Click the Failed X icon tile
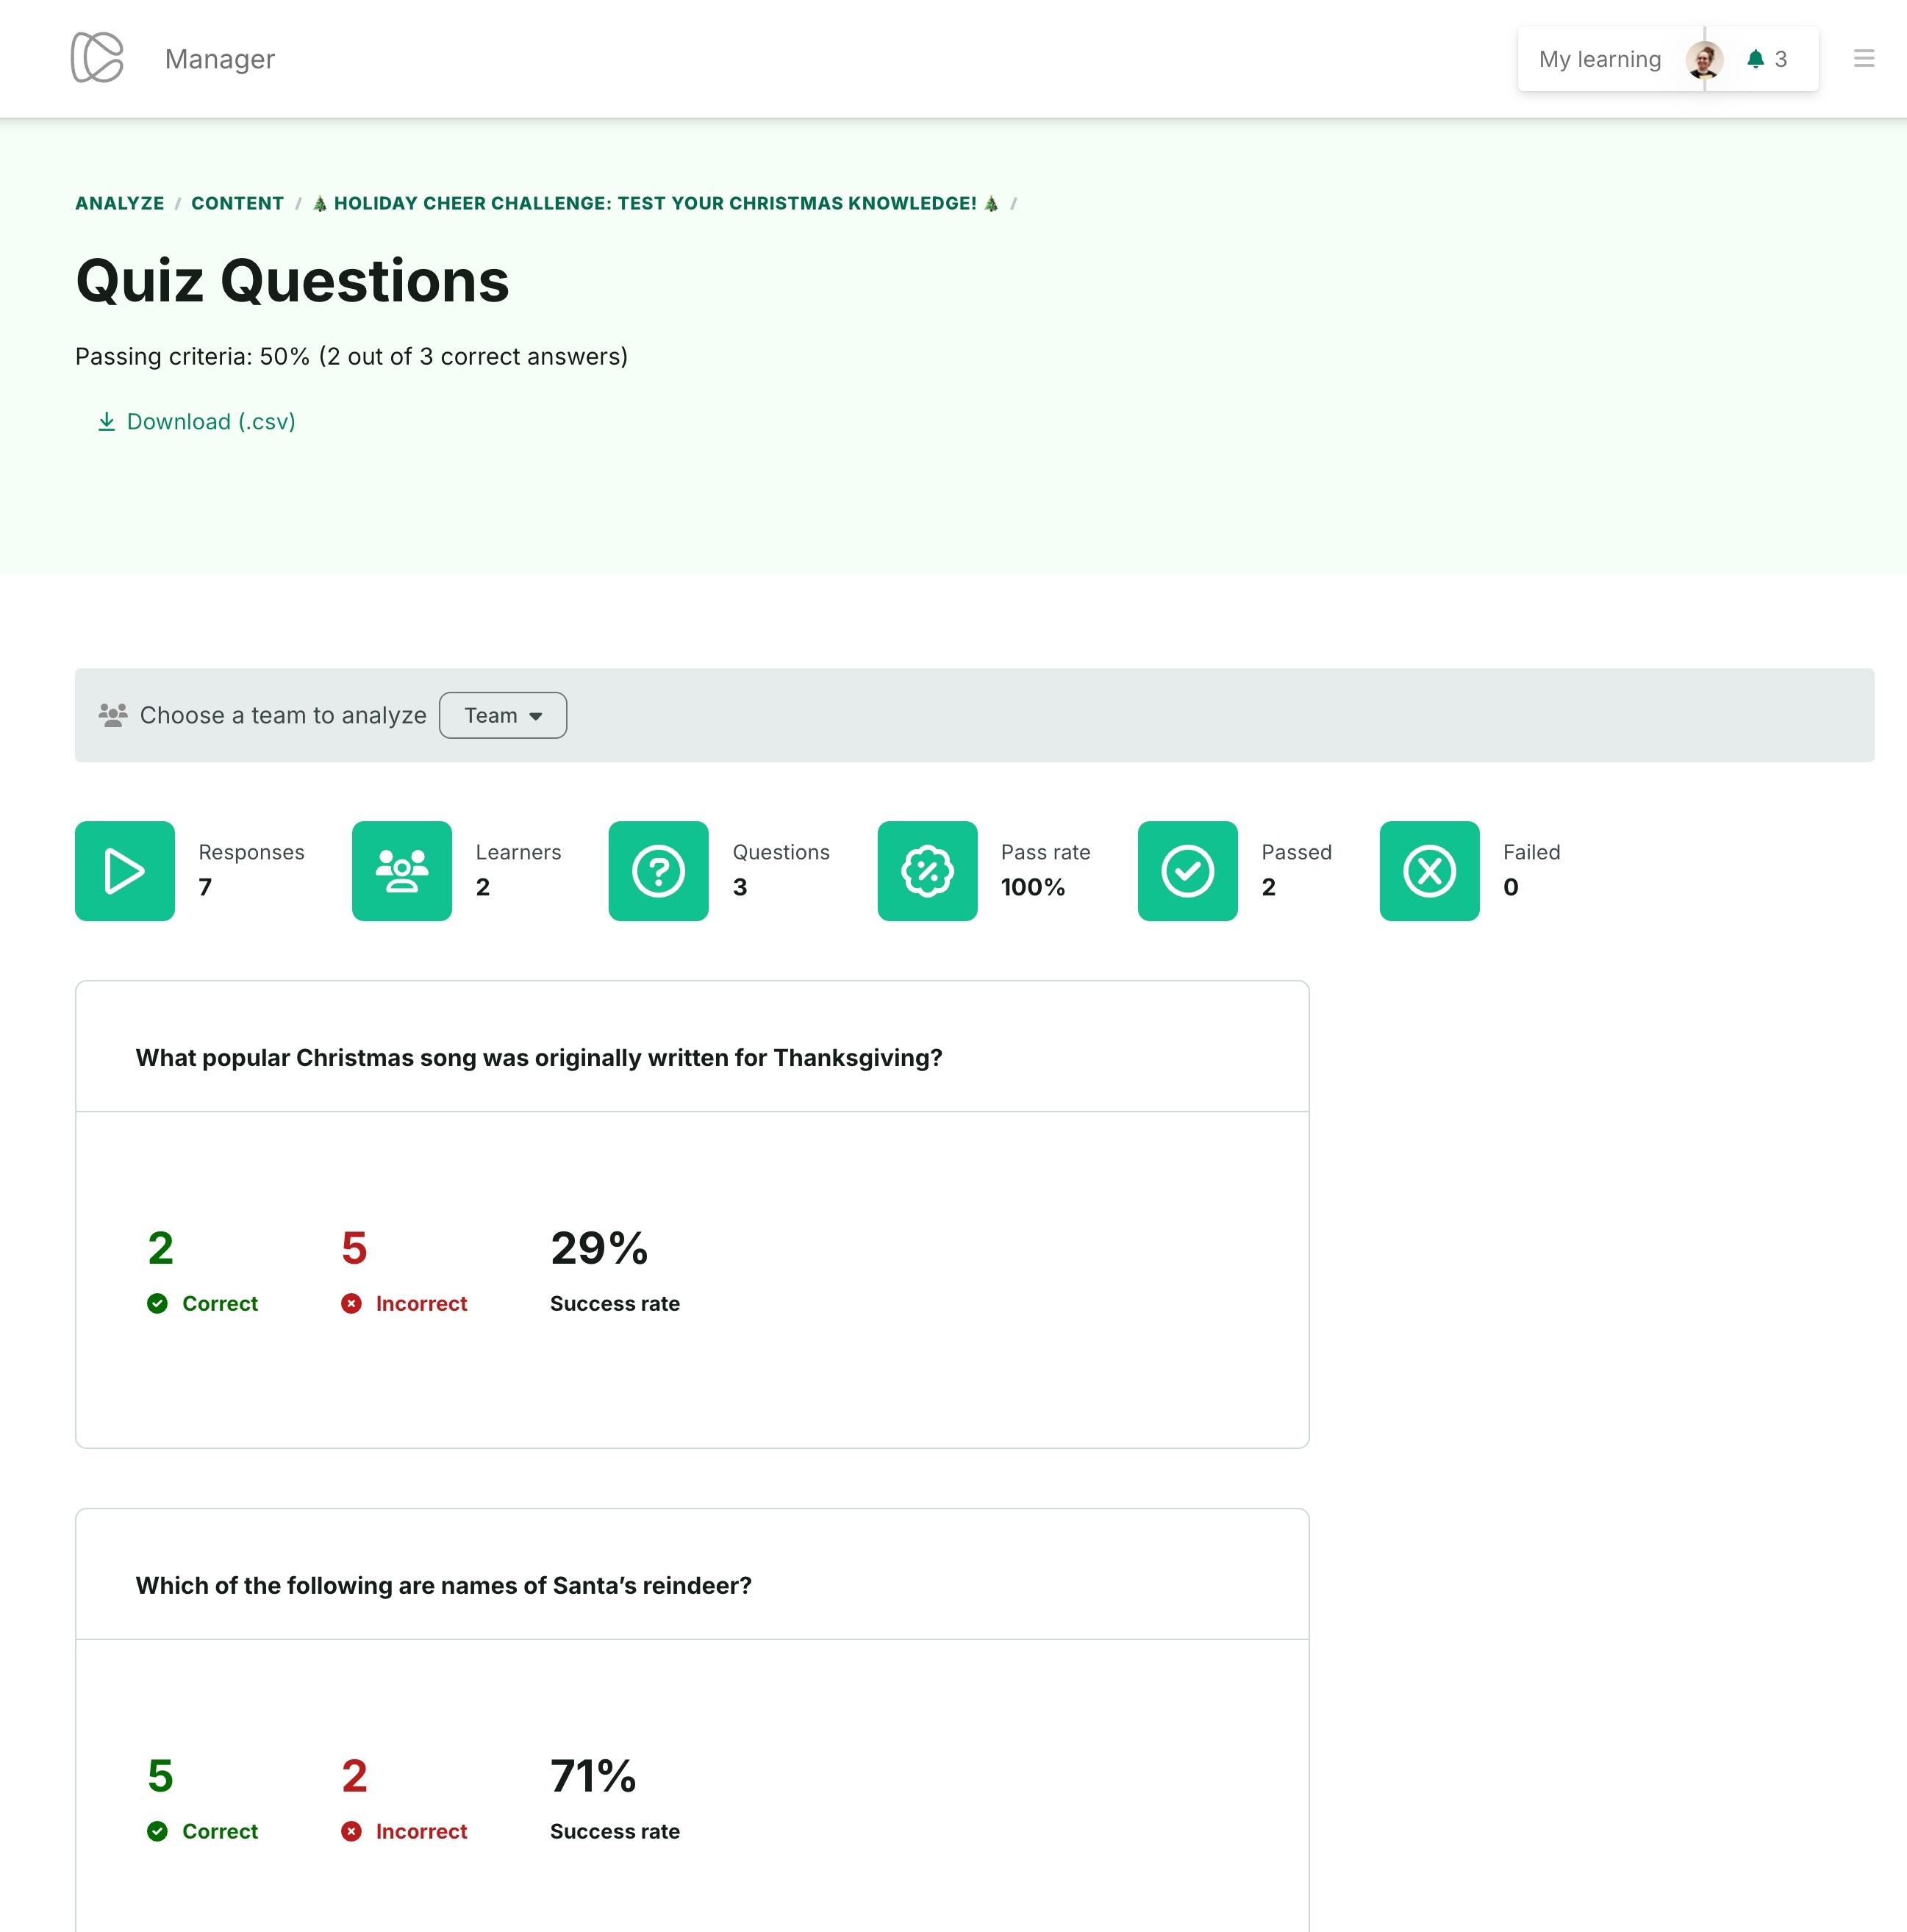 (1429, 871)
